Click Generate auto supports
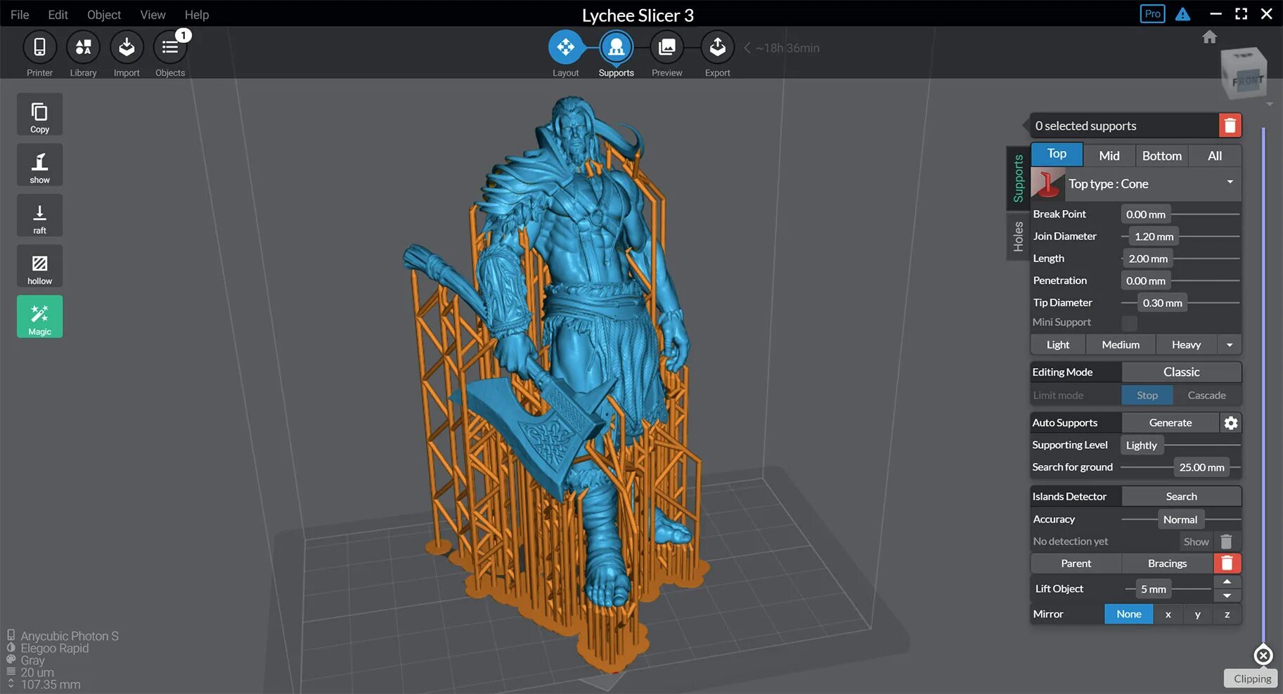Viewport: 1283px width, 694px height. (x=1171, y=423)
